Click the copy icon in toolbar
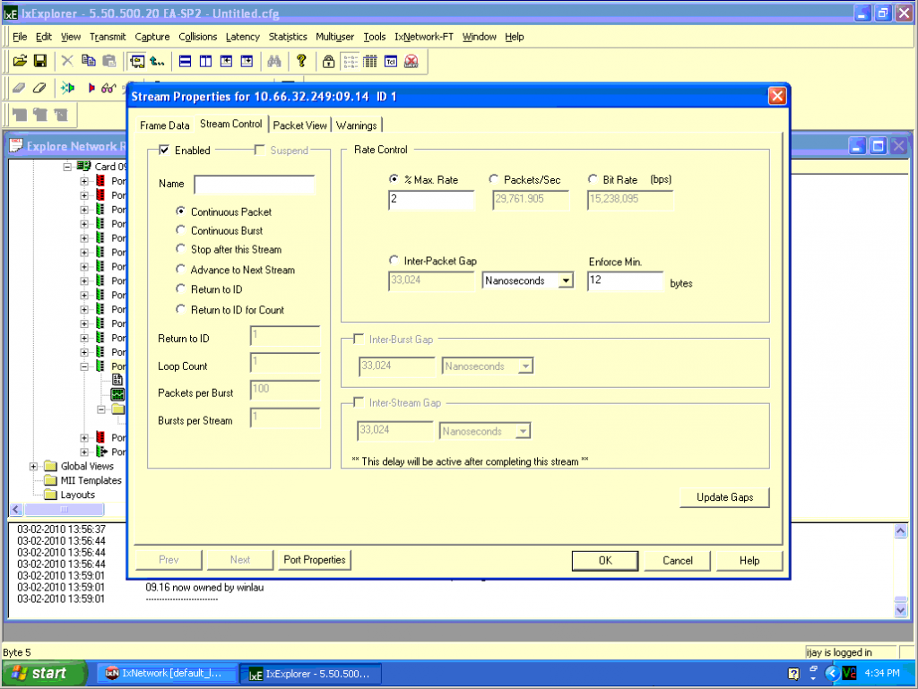 coord(88,61)
